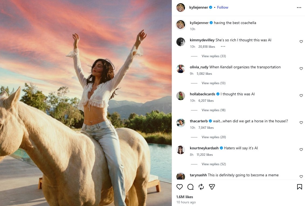Click the repost arrows icon

click(201, 187)
